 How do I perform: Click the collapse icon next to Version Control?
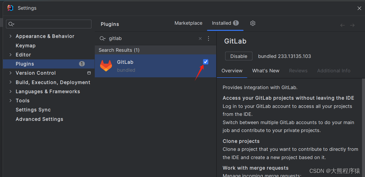coord(89,73)
